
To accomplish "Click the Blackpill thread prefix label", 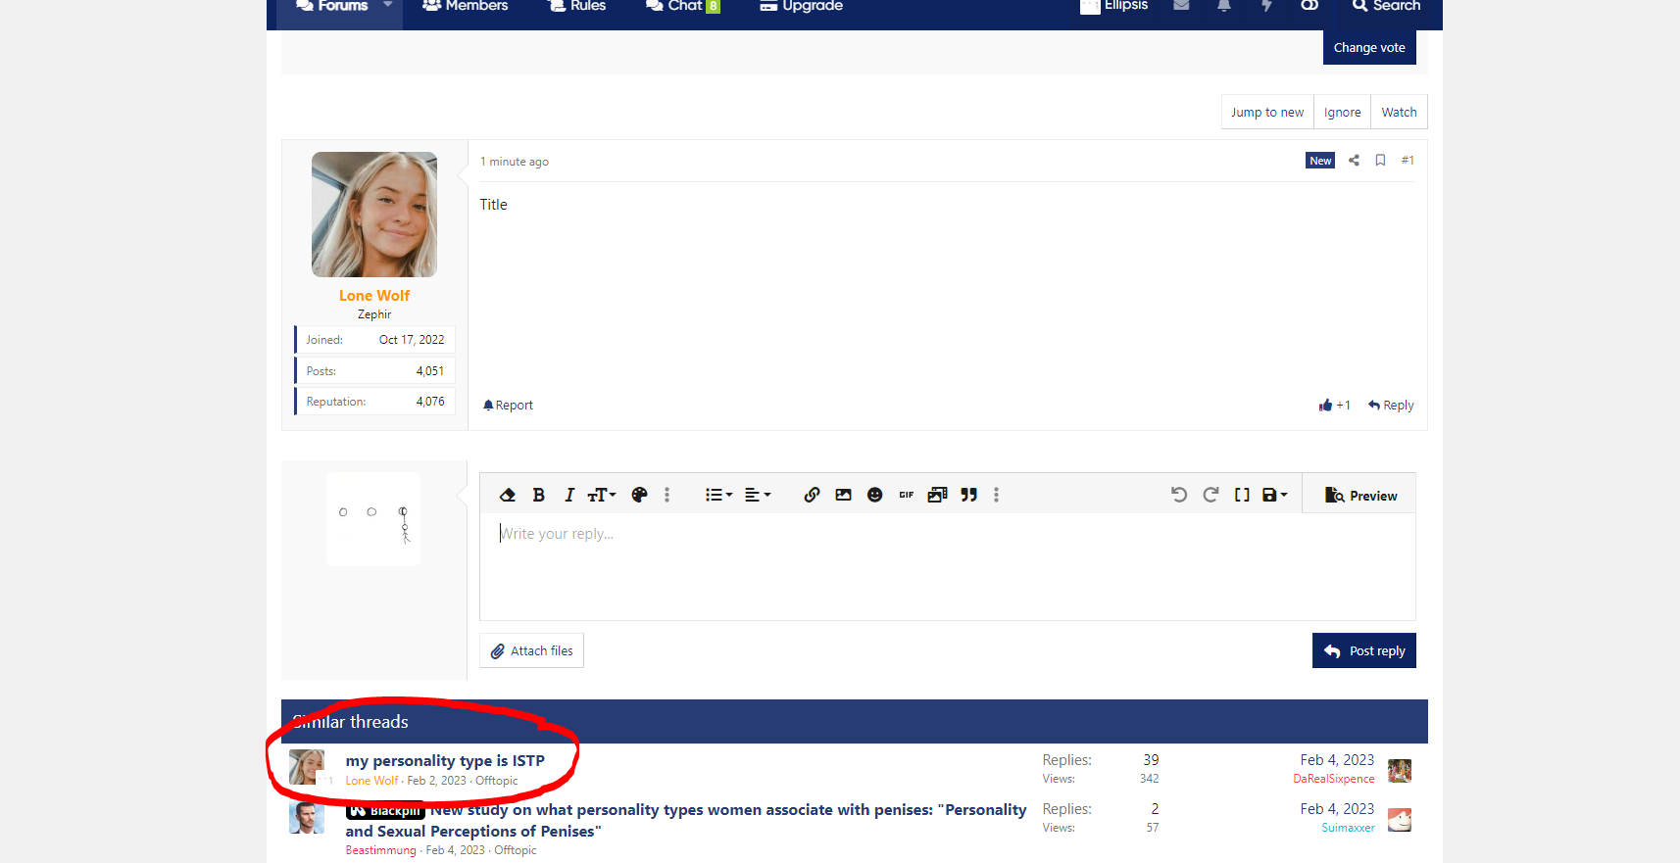I will [x=385, y=811].
